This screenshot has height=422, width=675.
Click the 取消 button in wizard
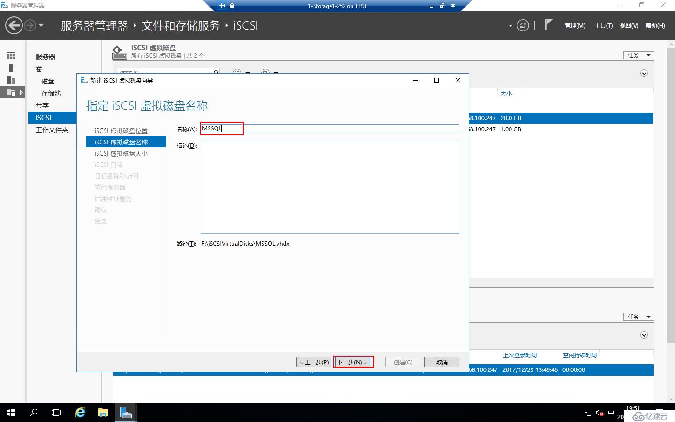442,362
